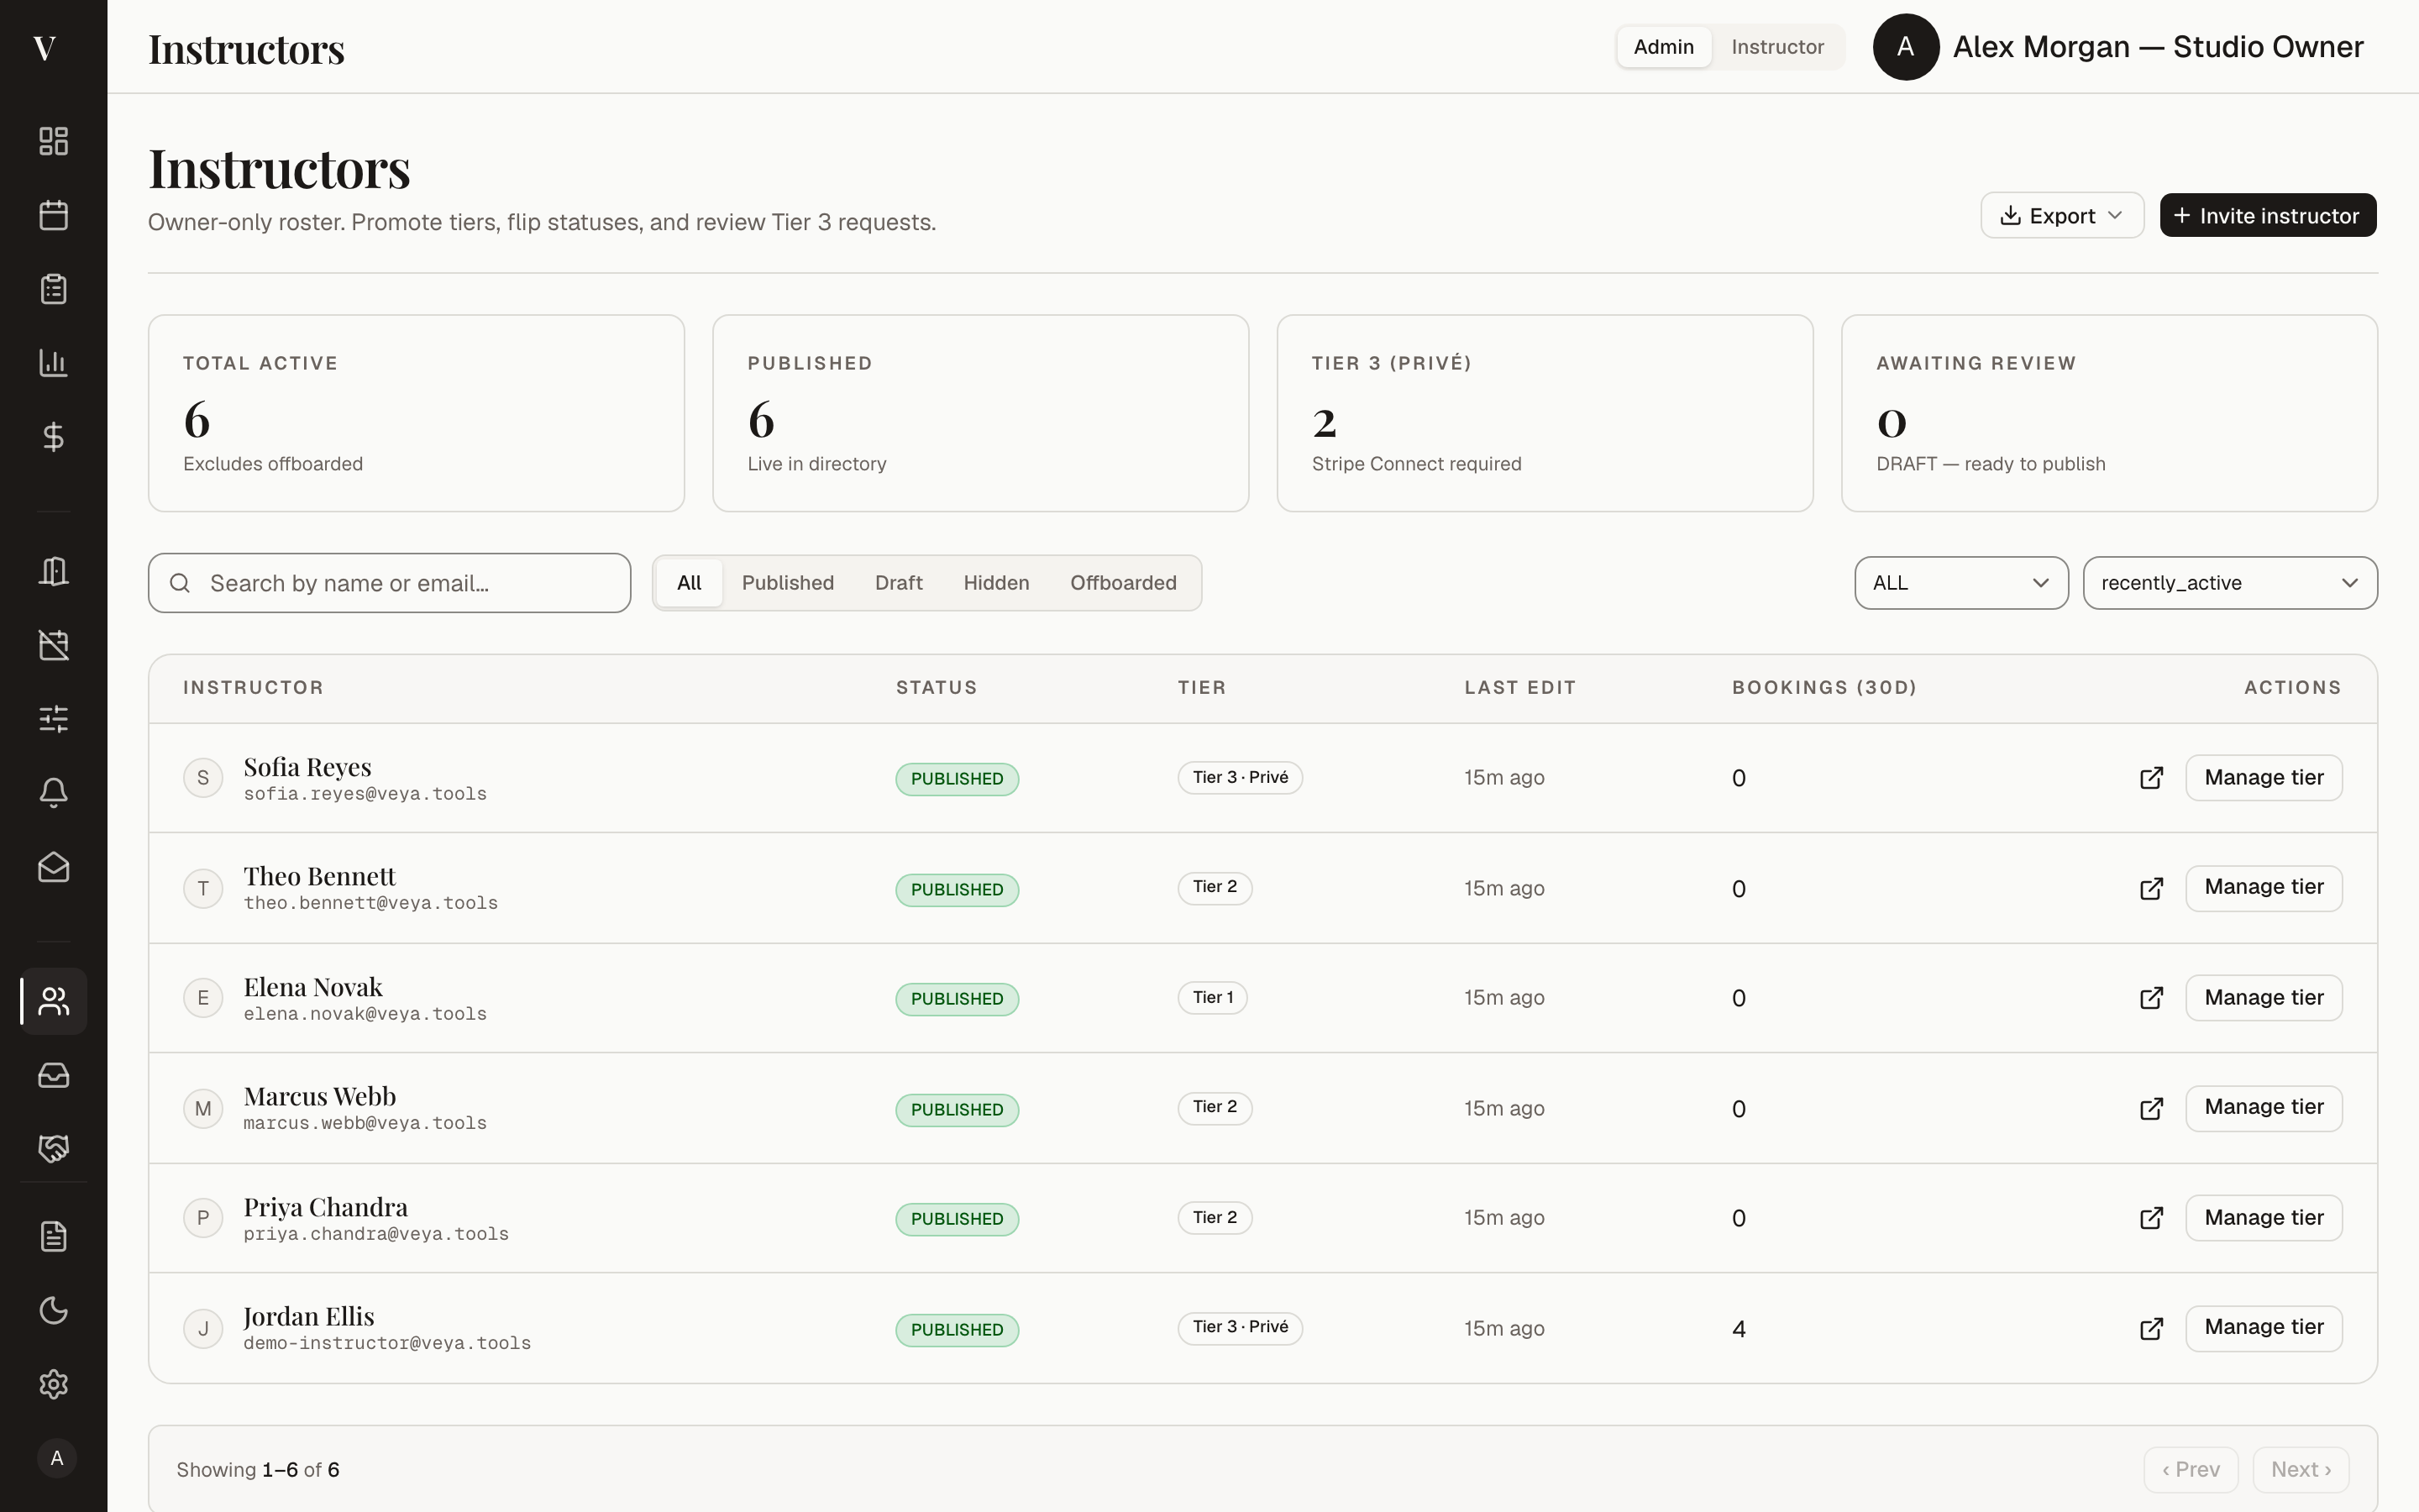The image size is (2419, 1512).
Task: Click the Tier 3 (Privé) stat card
Action: (x=1545, y=413)
